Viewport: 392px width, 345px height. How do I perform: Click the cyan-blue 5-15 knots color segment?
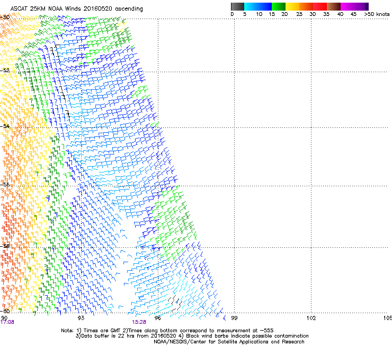pyautogui.click(x=258, y=6)
